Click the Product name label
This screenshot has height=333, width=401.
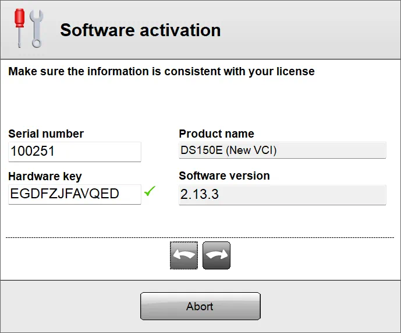[217, 134]
